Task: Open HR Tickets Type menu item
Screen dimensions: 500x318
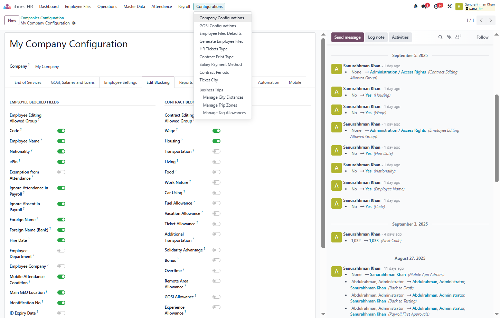Action: coord(223,49)
